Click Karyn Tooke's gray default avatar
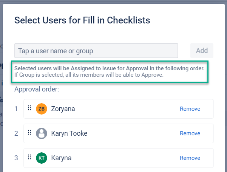 pos(41,133)
